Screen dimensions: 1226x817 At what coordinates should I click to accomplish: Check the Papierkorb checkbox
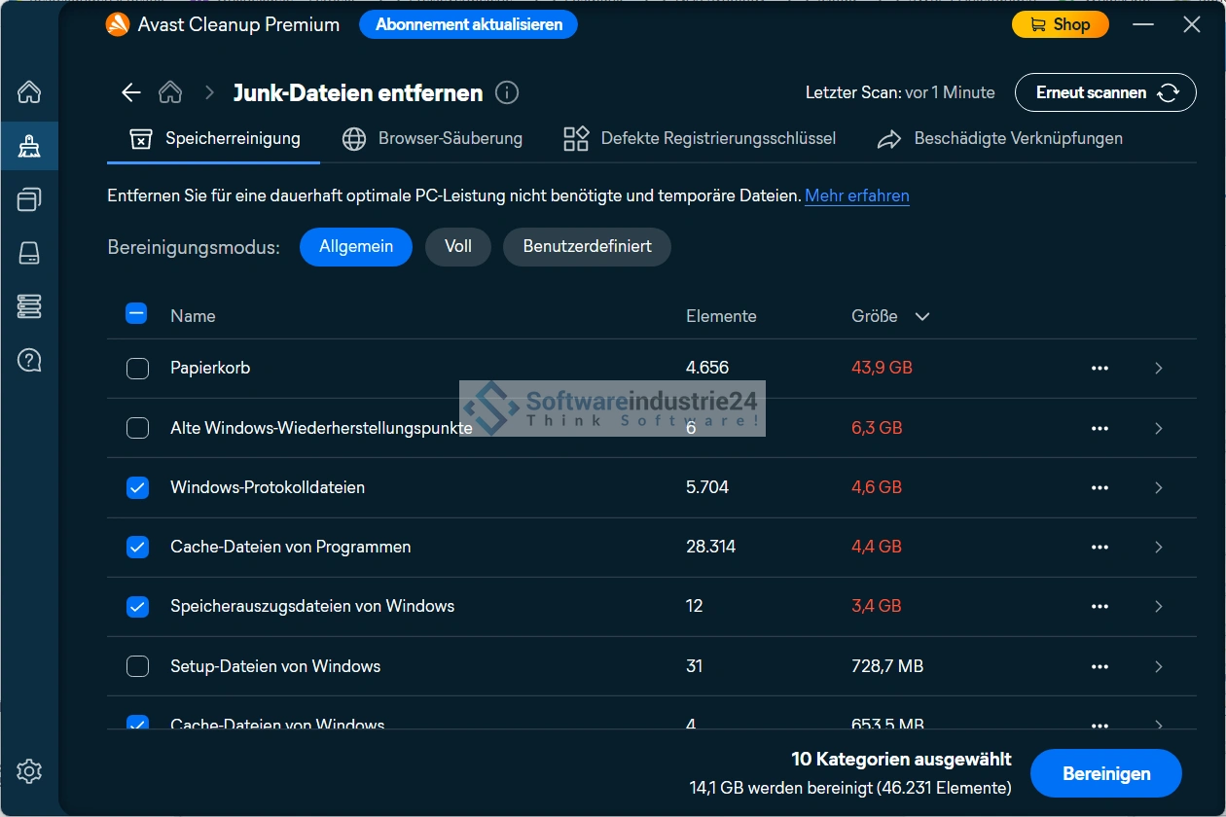[x=138, y=369]
